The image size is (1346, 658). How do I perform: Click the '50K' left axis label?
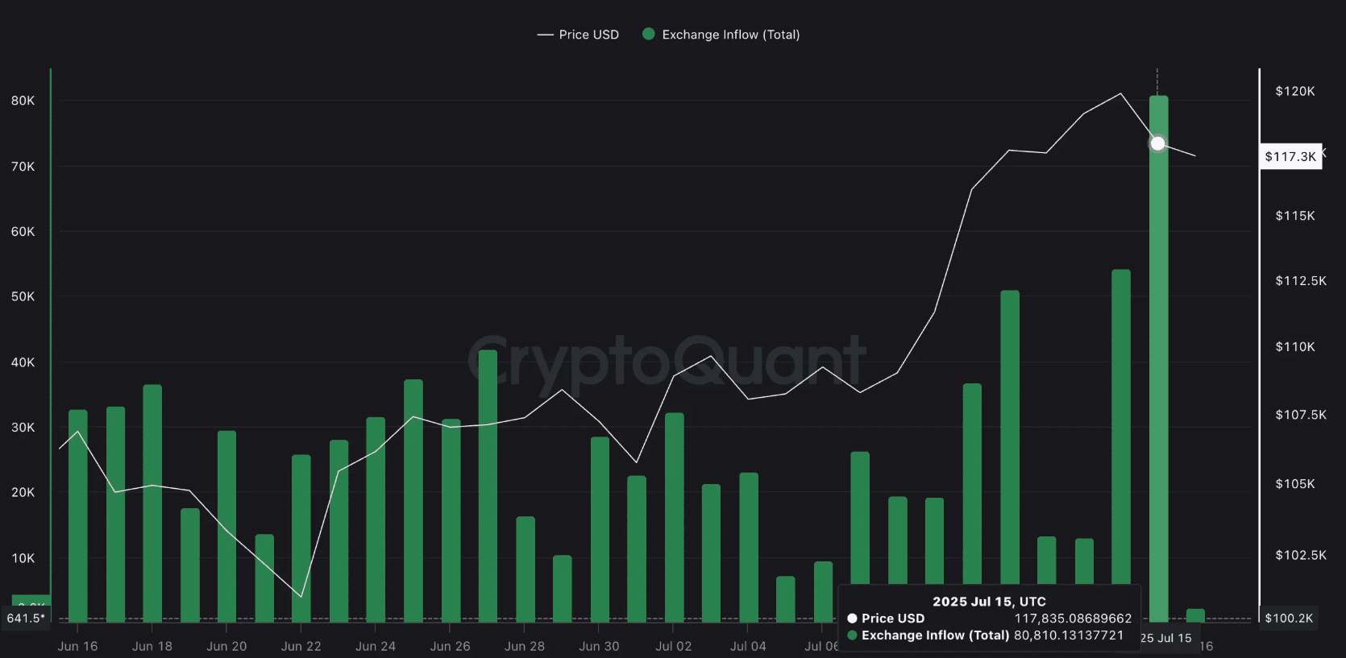[x=23, y=296]
